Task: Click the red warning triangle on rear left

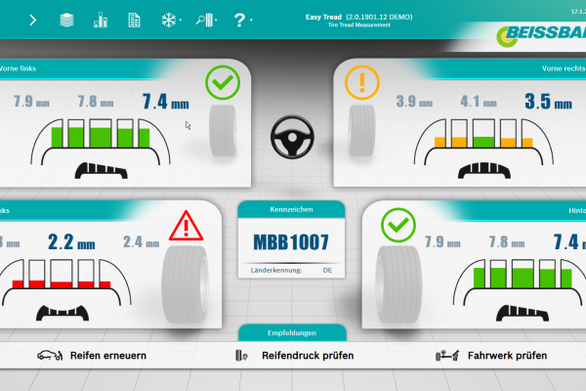Action: [183, 228]
